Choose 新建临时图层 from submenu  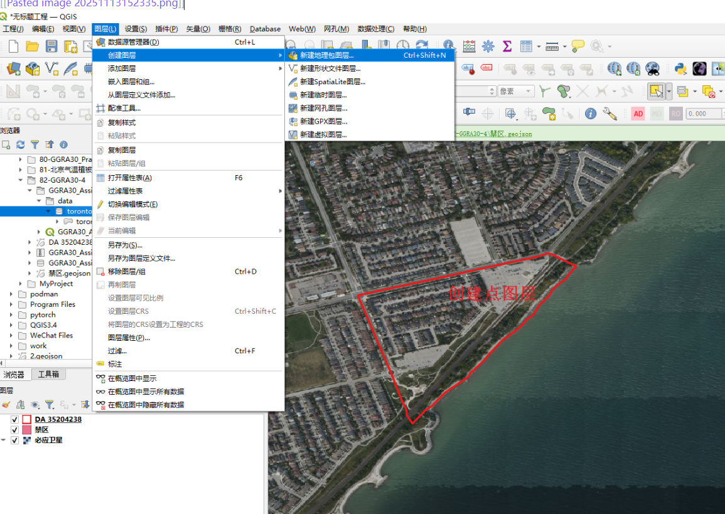tap(370, 95)
